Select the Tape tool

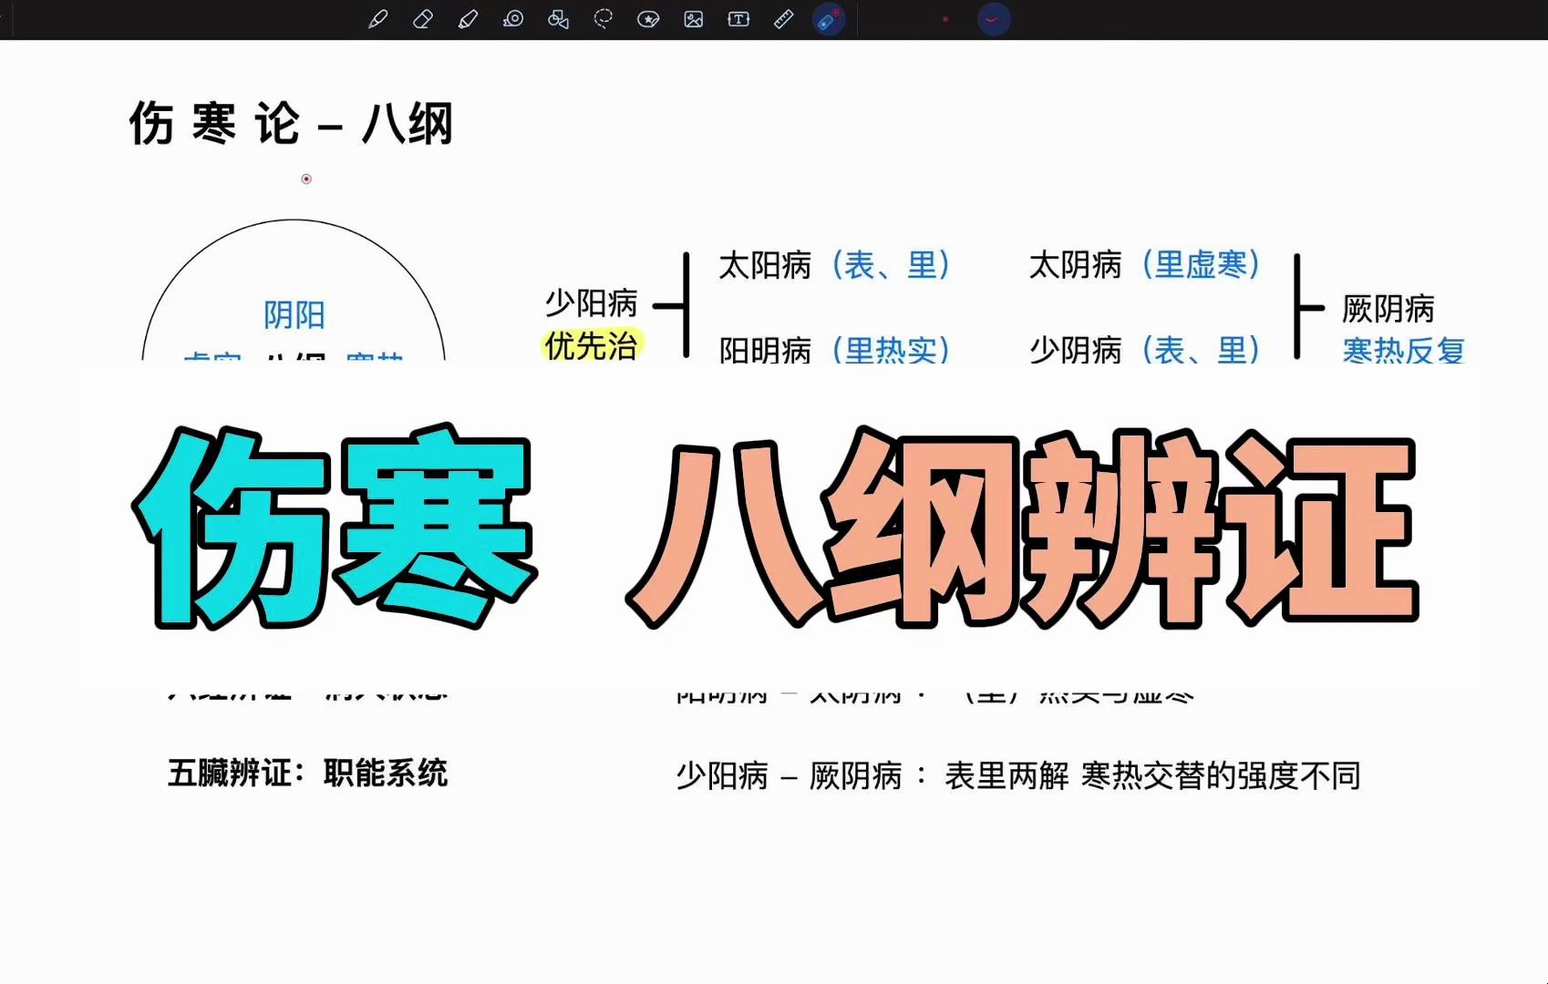[513, 19]
